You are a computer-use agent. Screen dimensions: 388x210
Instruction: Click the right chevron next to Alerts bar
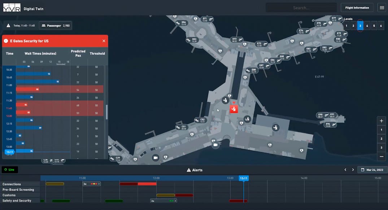(353, 169)
